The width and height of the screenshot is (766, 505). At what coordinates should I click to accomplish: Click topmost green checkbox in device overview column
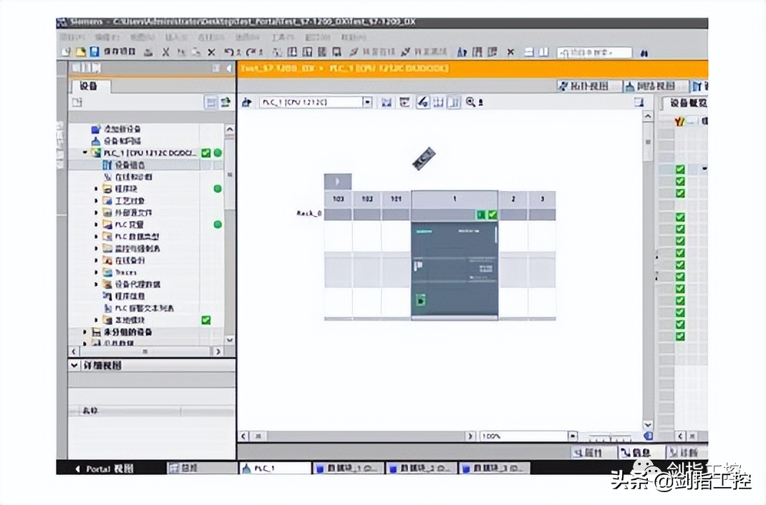680,170
